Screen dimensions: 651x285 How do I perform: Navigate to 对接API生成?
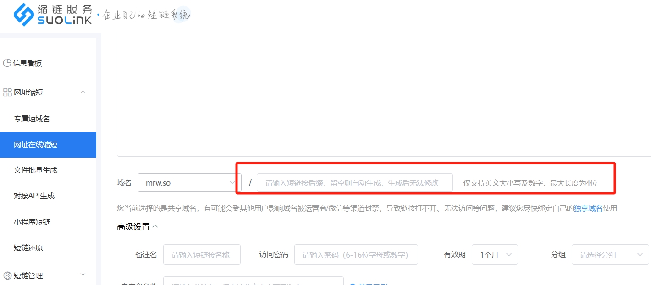tap(34, 196)
